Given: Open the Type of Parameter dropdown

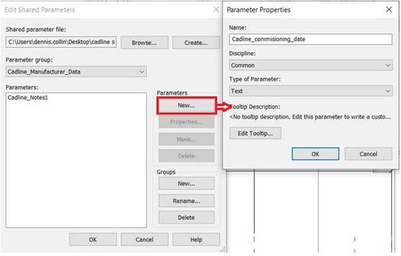Looking at the screenshot, I should pyautogui.click(x=311, y=91).
